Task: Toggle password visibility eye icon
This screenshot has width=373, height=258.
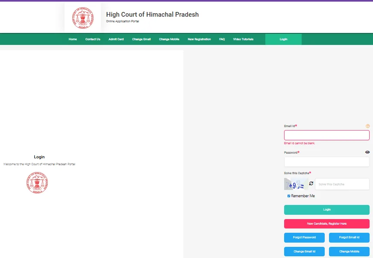Action: (367, 152)
